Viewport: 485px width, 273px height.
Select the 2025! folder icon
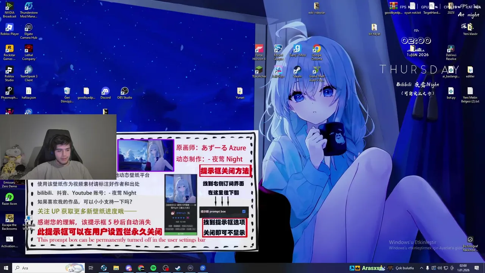tap(451, 8)
